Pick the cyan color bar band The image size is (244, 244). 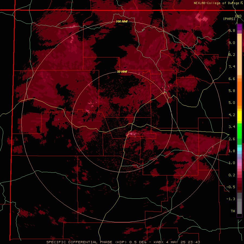239,149
